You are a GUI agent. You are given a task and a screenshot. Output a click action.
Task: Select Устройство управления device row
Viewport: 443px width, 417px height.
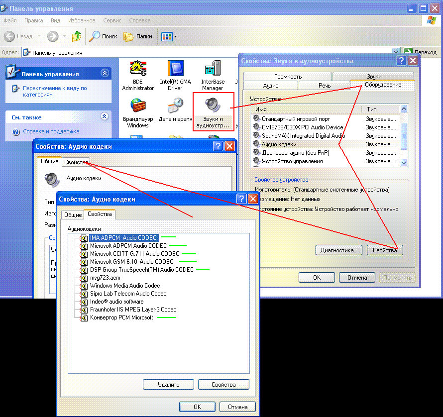point(326,161)
